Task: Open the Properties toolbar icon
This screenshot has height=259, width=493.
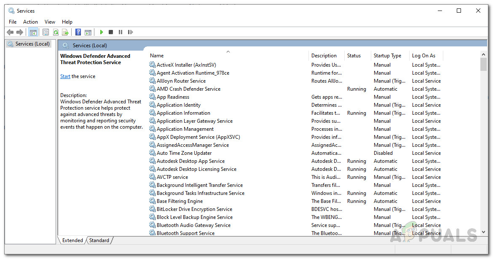Action: (x=46, y=32)
